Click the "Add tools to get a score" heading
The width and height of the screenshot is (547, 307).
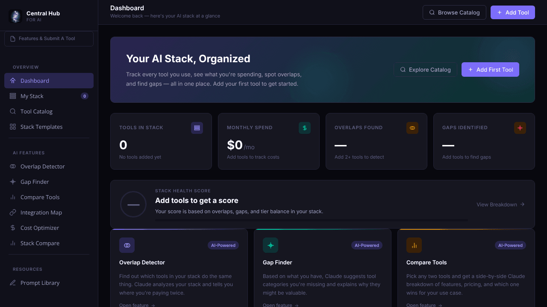coord(197,200)
